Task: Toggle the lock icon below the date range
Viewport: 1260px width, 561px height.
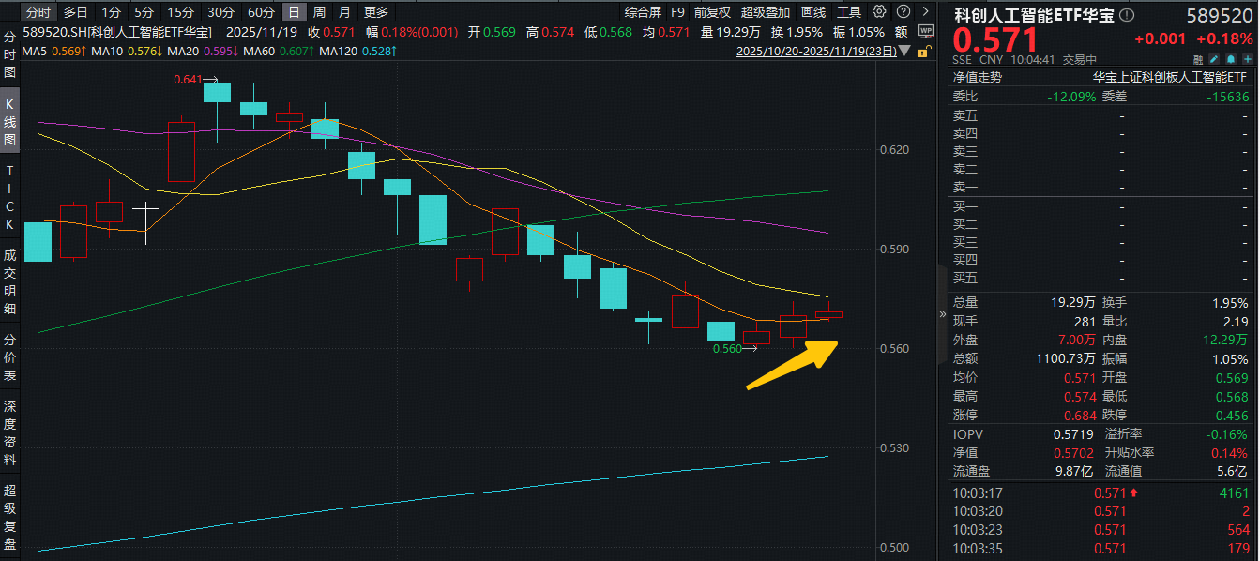Action: [x=923, y=53]
